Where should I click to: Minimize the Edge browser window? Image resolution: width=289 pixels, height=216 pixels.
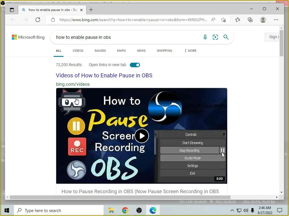coord(251,9)
